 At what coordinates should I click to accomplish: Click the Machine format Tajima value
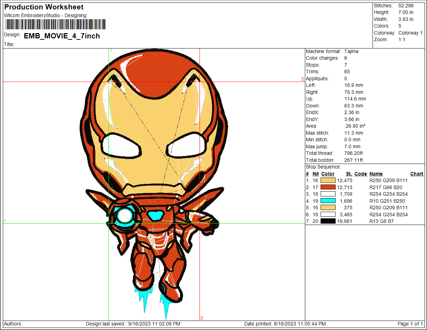pyautogui.click(x=351, y=51)
